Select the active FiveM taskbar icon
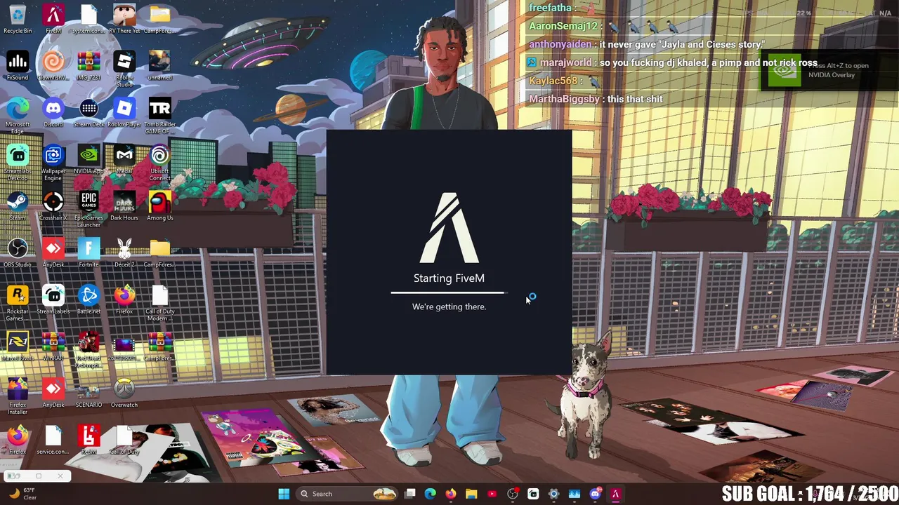This screenshot has width=899, height=505. coord(615,494)
